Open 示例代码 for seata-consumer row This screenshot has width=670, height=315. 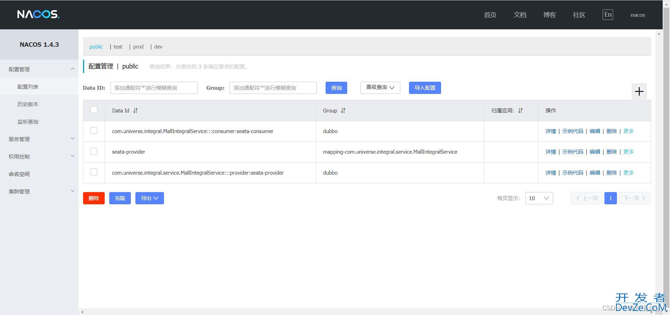click(x=573, y=131)
